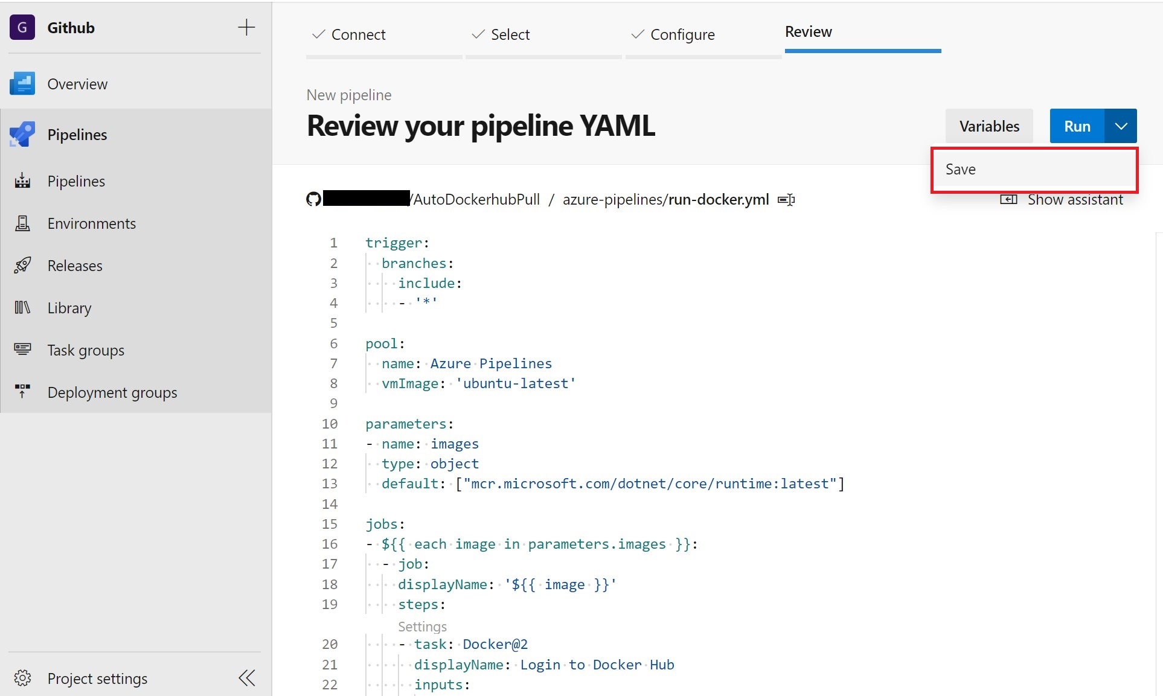This screenshot has width=1163, height=696.
Task: Open the Overview sidebar item
Action: point(77,84)
